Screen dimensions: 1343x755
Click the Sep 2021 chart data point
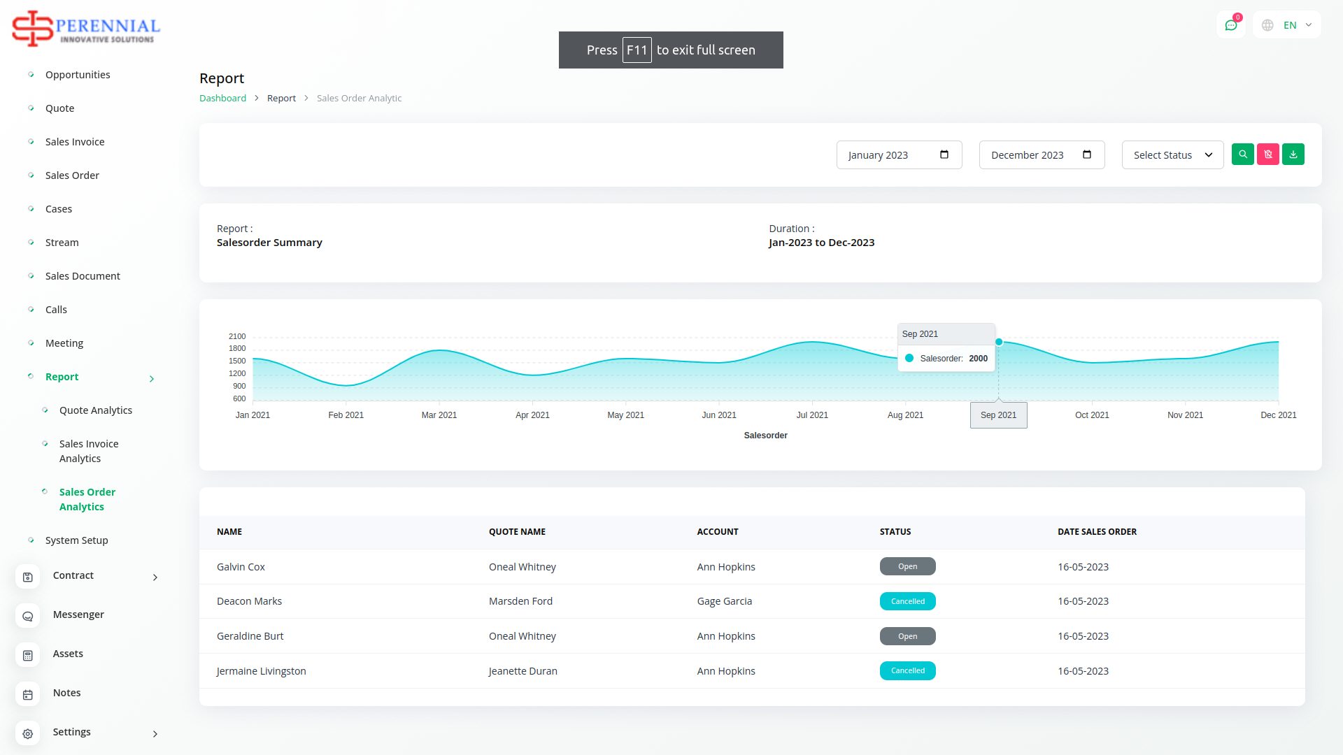999,342
